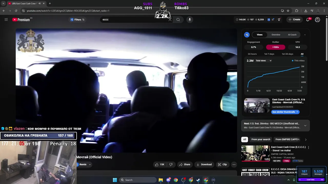The height and width of the screenshot is (184, 328).
Task: Open Total views dropdown
Action: (263, 61)
